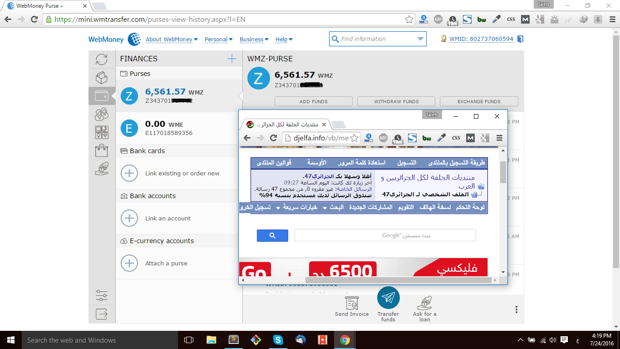Click the Adblock Plus icon in back window toolbar

pos(438,19)
